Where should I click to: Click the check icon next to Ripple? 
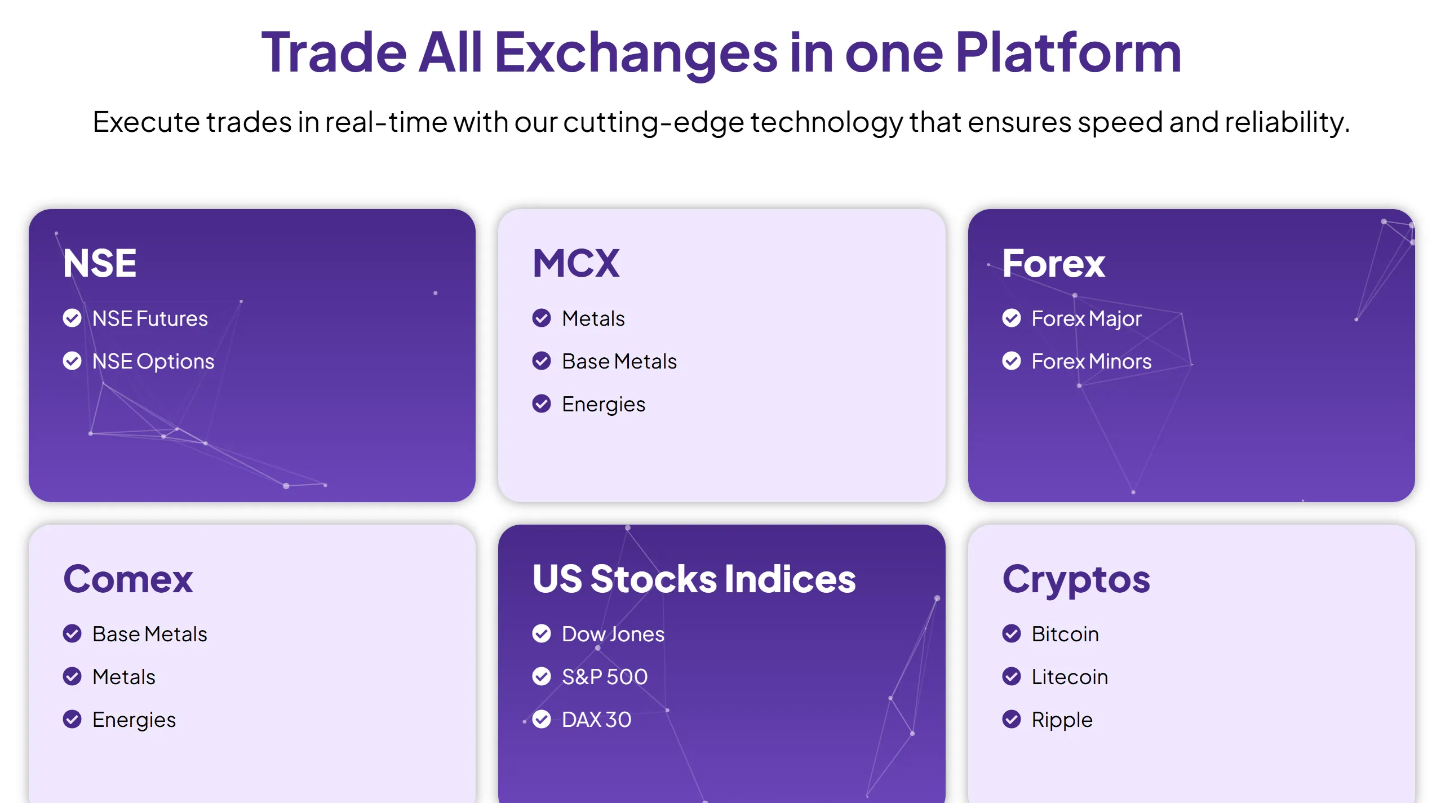pyautogui.click(x=1011, y=719)
